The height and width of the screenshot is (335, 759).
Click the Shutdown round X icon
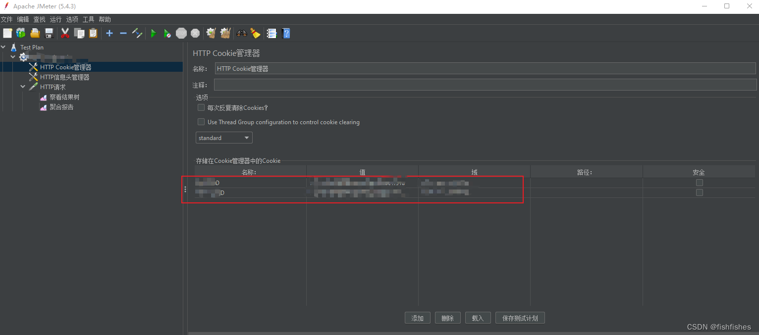coord(195,33)
